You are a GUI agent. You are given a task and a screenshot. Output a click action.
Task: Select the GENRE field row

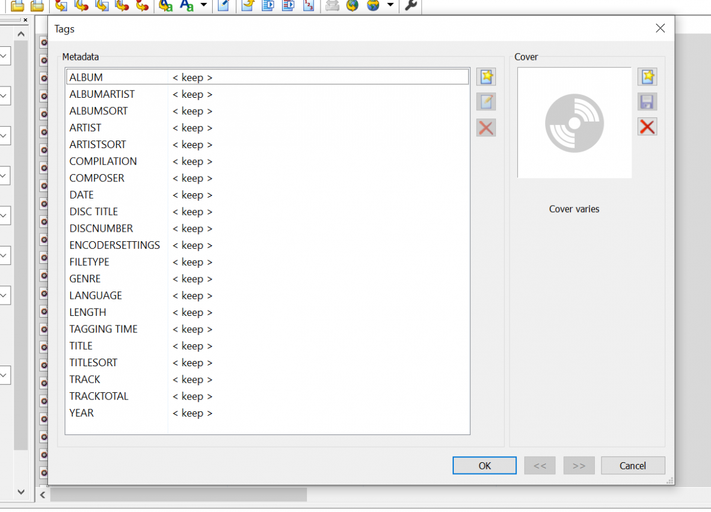(267, 279)
